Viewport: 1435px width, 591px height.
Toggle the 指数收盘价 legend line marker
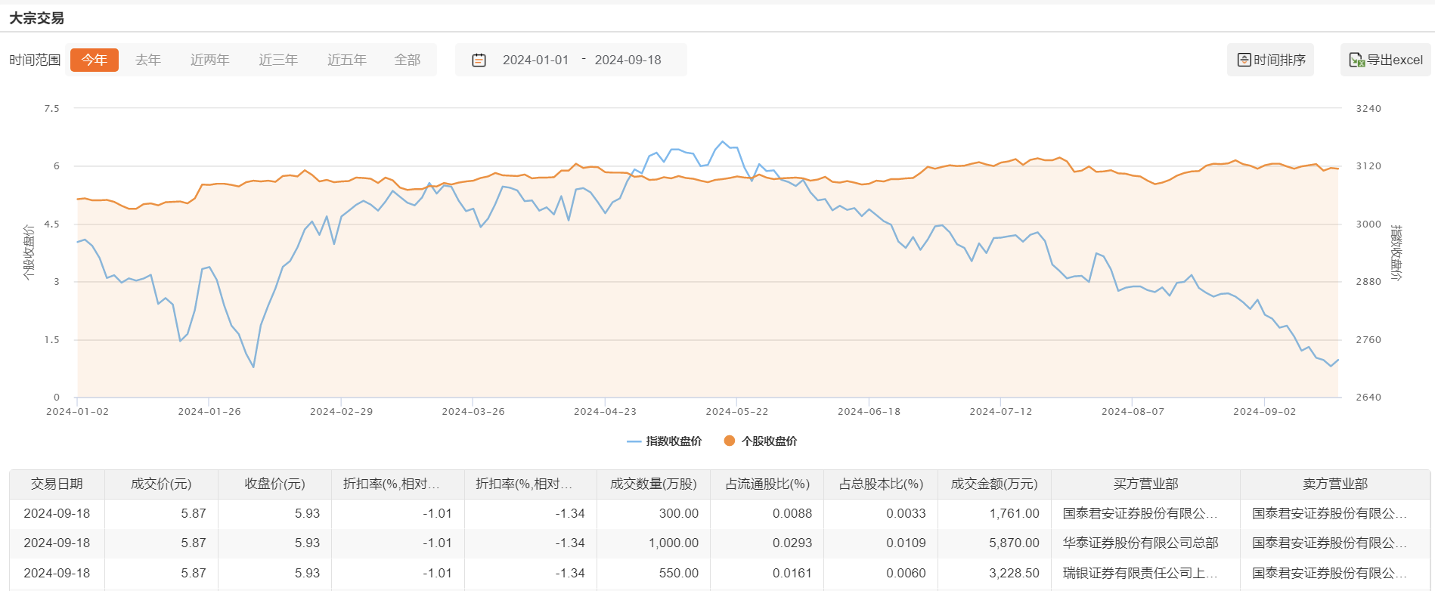pos(634,441)
